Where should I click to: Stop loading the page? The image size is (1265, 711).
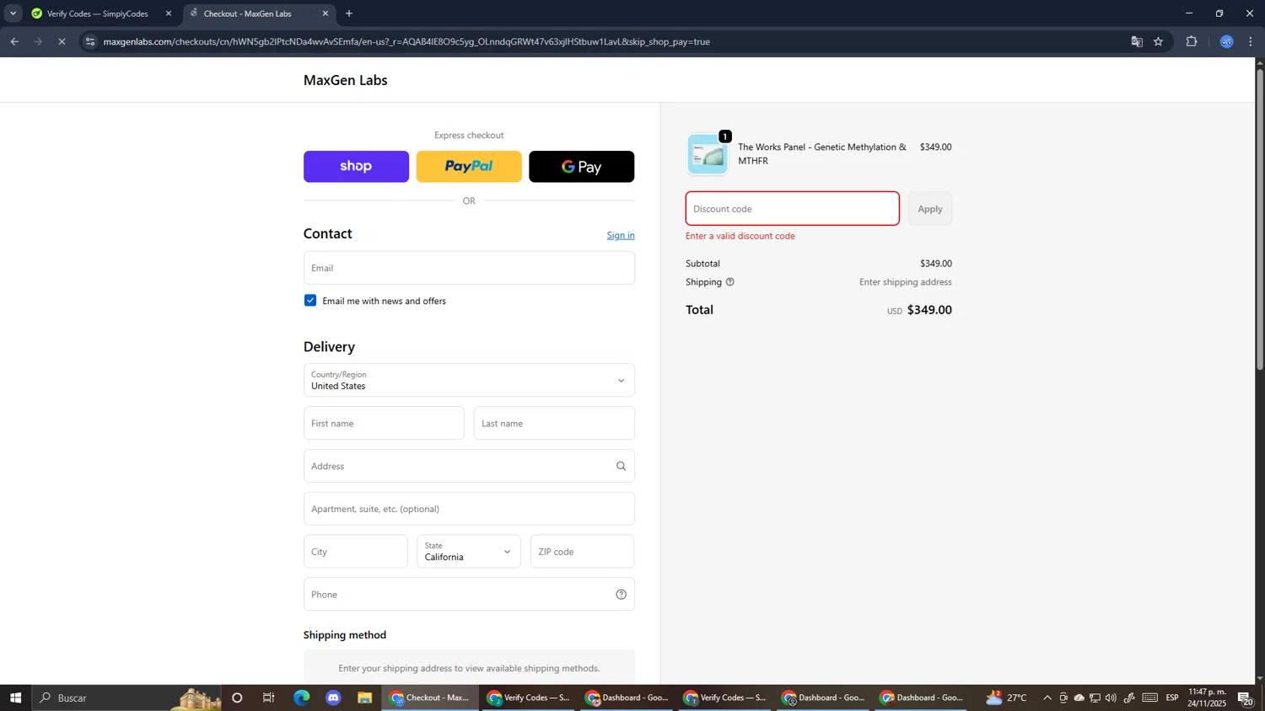tap(62, 41)
